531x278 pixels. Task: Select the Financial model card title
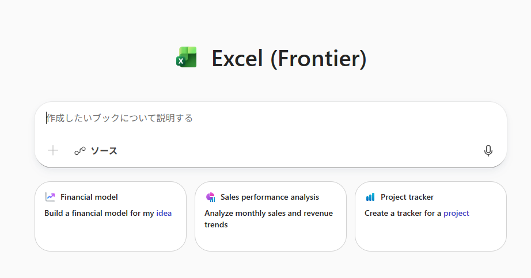point(89,197)
